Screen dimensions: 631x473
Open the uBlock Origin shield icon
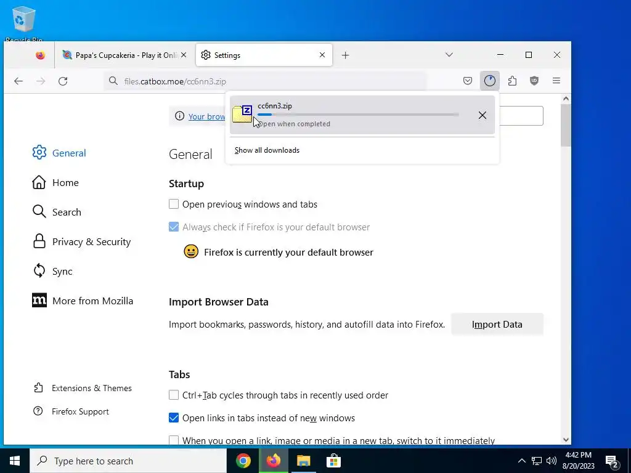point(534,81)
